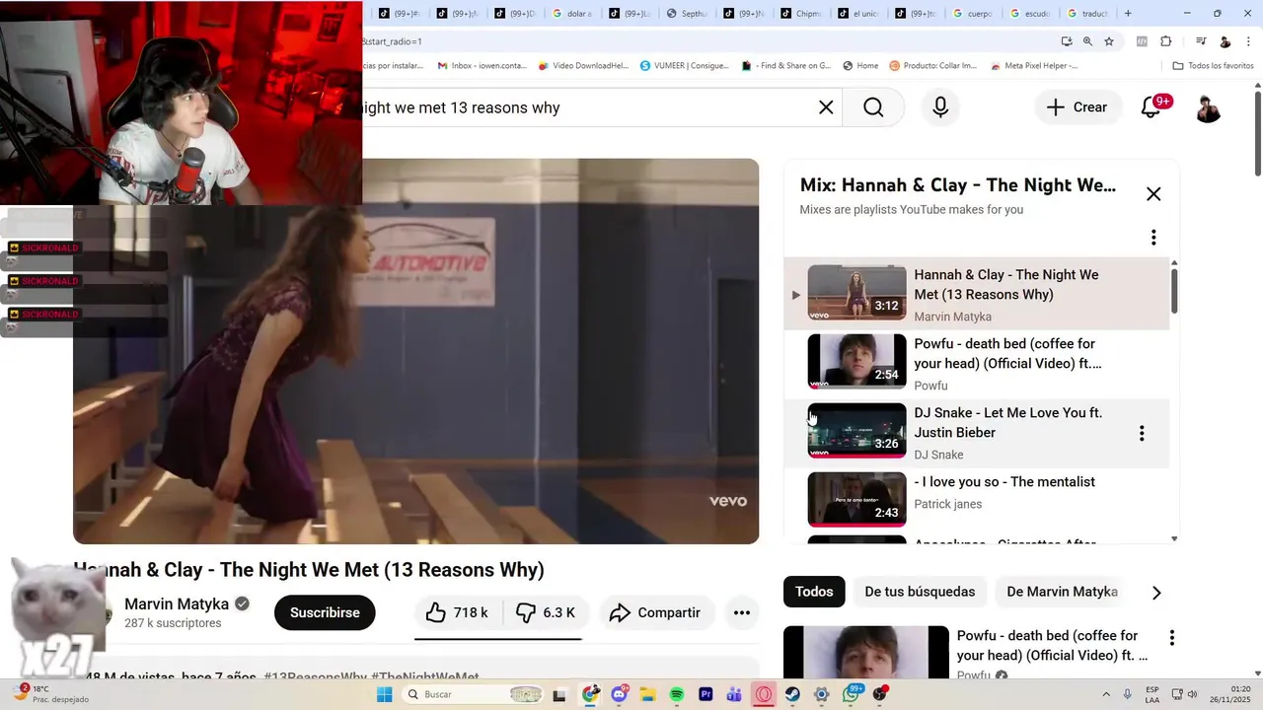This screenshot has width=1263, height=710.
Task: Click the mix playlist panel scrollbar
Action: [x=1173, y=291]
